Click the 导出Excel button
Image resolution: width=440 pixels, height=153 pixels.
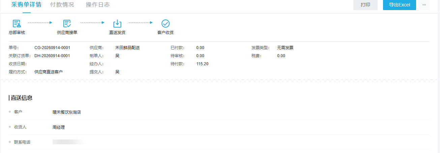pos(400,5)
